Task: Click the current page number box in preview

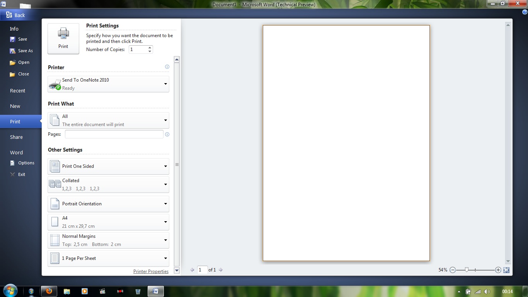Action: click(202, 270)
